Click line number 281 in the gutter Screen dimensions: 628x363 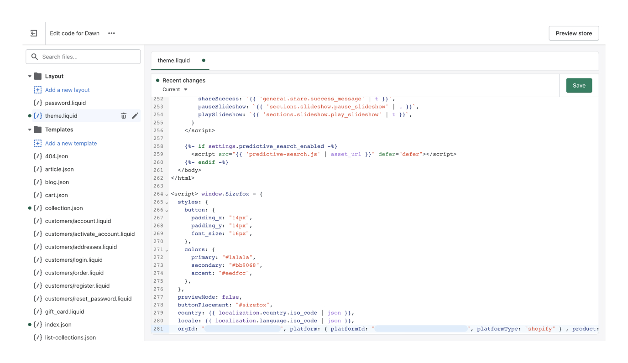pos(158,329)
